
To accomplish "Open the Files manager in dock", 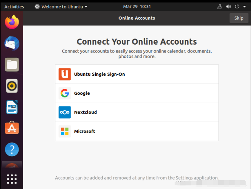I will click(12, 65).
